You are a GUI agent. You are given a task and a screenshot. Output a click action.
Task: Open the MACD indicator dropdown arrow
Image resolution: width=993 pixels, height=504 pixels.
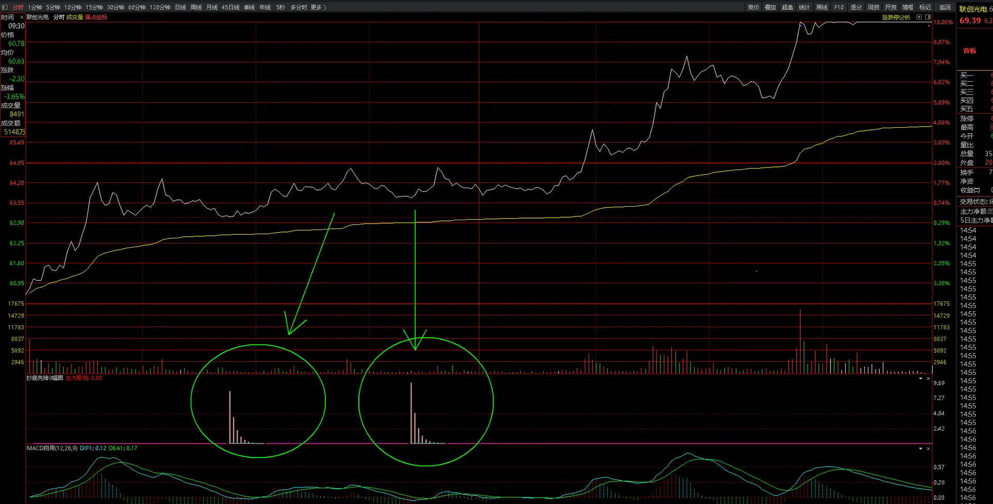point(921,449)
